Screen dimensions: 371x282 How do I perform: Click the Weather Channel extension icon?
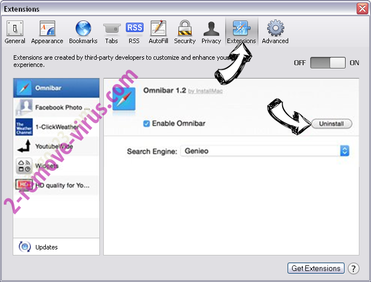24,127
